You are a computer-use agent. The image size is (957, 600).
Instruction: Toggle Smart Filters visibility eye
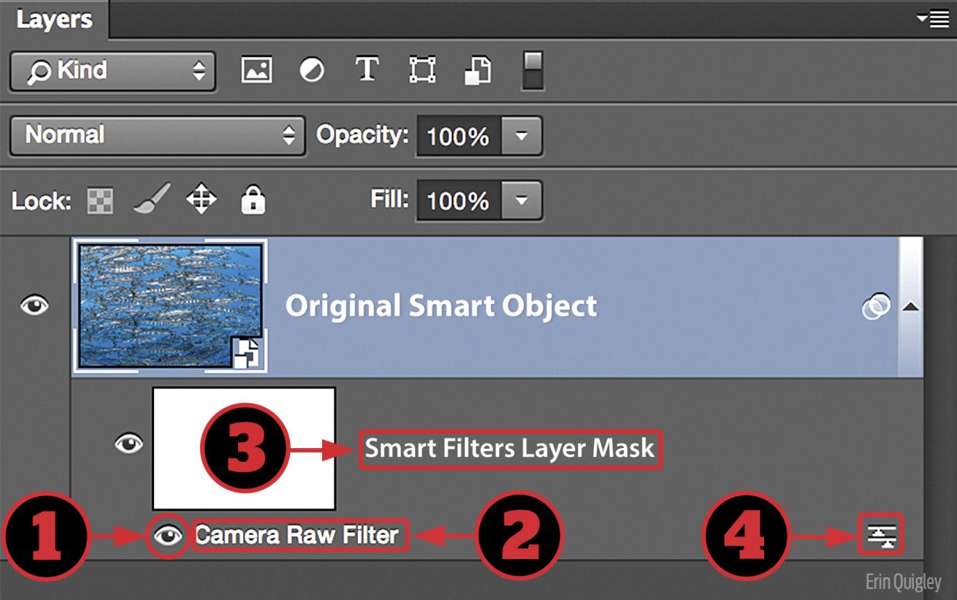coord(129,444)
